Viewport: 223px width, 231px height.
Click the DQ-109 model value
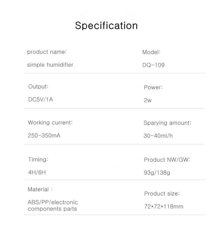coord(153,65)
